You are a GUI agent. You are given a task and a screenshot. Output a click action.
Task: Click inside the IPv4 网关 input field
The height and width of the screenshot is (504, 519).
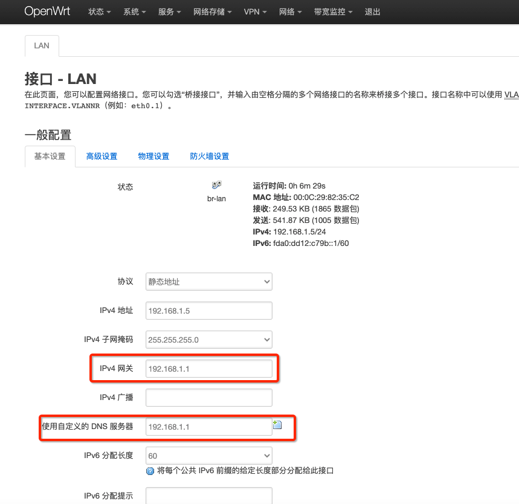(208, 368)
